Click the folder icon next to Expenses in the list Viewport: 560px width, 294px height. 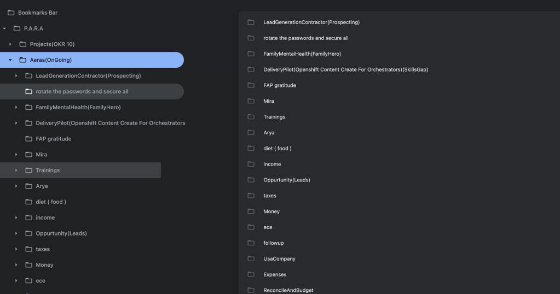click(x=251, y=274)
